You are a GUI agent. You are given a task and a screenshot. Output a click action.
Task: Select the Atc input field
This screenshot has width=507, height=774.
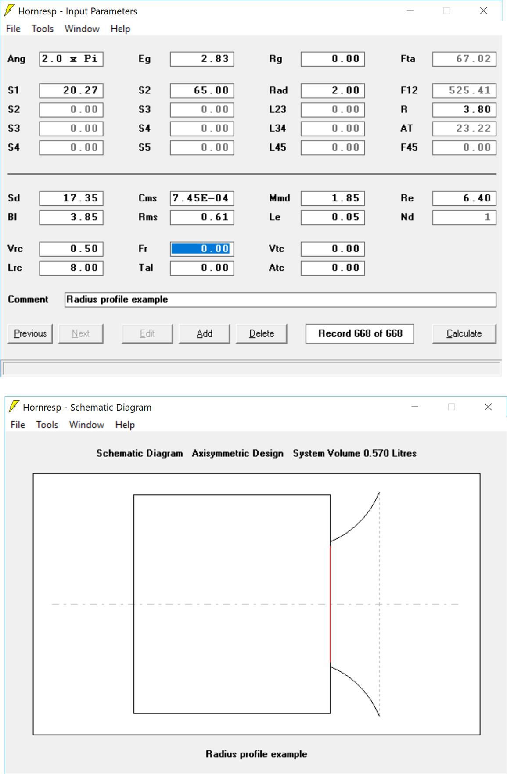(x=333, y=268)
